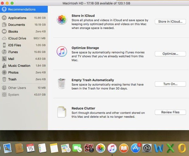
Task: Turn On empty trash automatically
Action: click(170, 84)
